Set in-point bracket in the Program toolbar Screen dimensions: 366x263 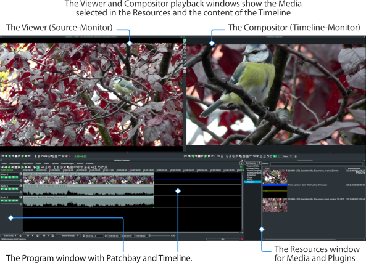click(x=55, y=168)
